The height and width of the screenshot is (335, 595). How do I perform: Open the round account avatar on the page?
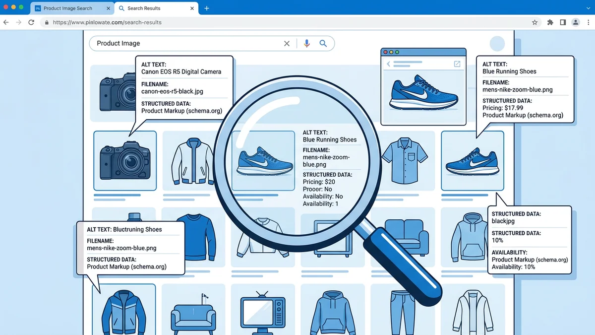(x=497, y=44)
